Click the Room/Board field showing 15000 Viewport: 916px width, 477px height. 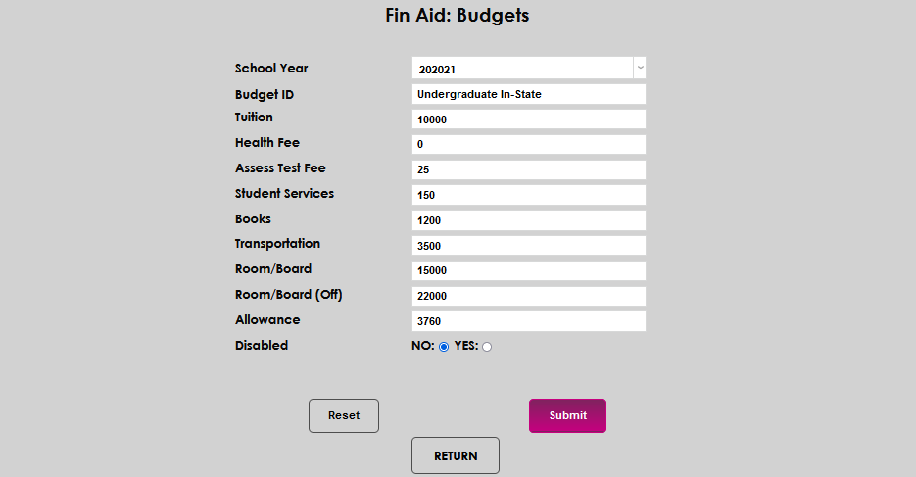528,271
